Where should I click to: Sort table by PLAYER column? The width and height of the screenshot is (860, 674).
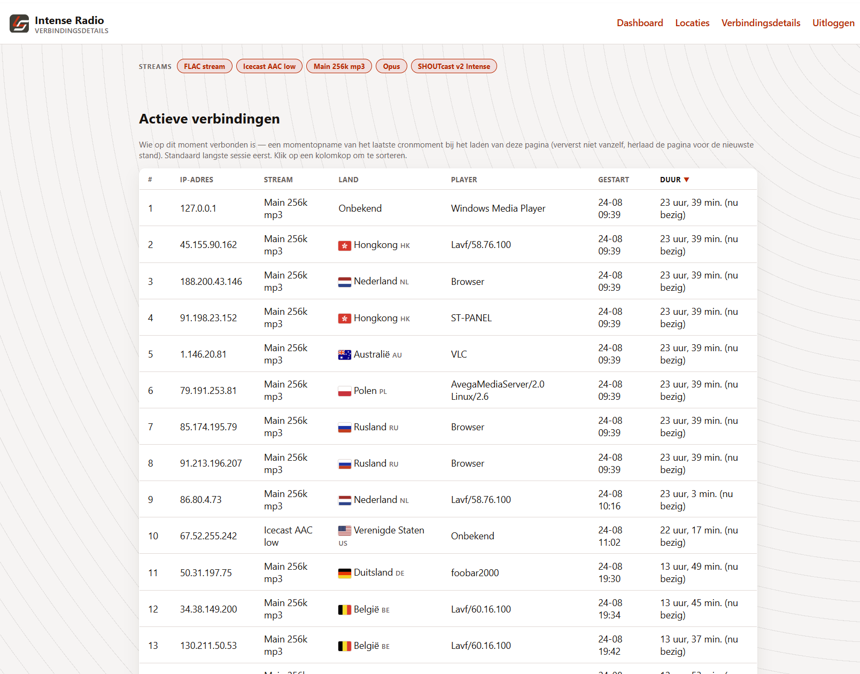(464, 180)
